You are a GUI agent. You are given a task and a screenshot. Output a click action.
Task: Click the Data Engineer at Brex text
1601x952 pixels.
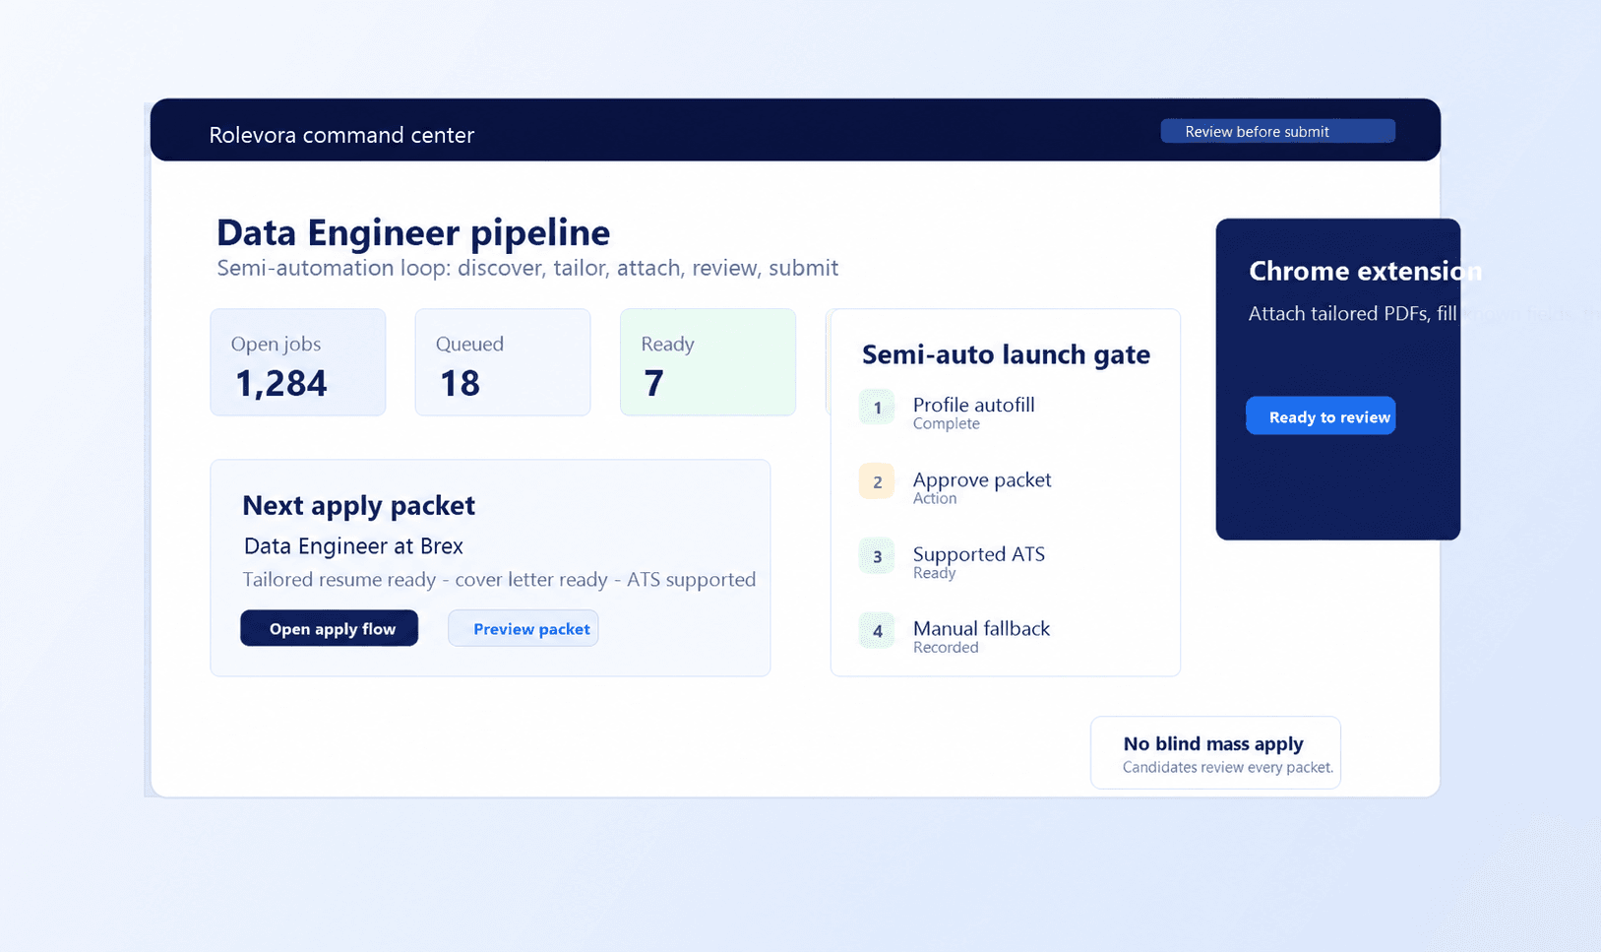(353, 545)
